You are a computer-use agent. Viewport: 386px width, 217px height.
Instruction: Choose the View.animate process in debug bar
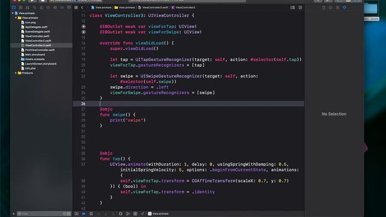click(x=158, y=213)
